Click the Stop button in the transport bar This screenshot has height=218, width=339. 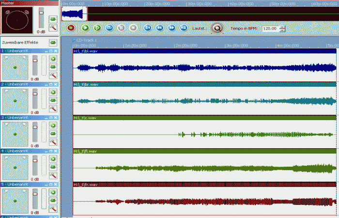tap(133, 28)
